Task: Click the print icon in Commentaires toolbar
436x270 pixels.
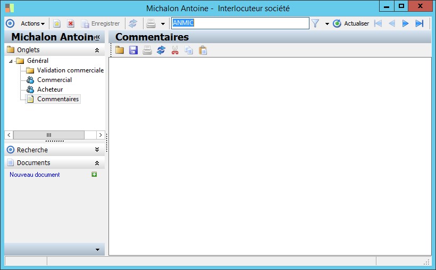Action: [147, 50]
